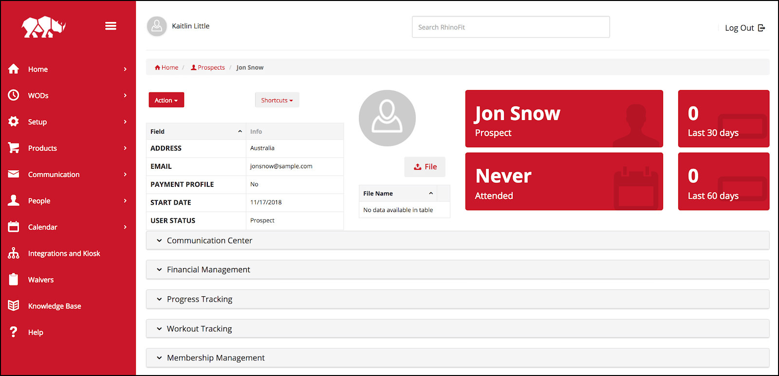Image resolution: width=779 pixels, height=376 pixels.
Task: Click the File upload button
Action: coord(425,167)
